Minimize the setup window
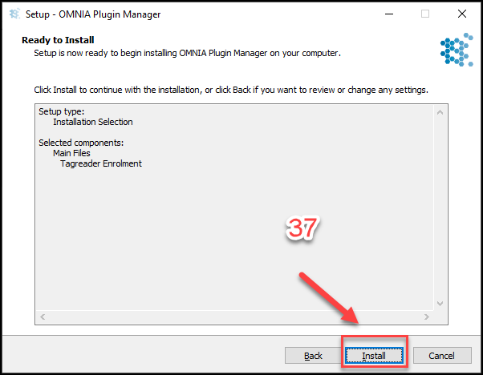 coord(389,14)
